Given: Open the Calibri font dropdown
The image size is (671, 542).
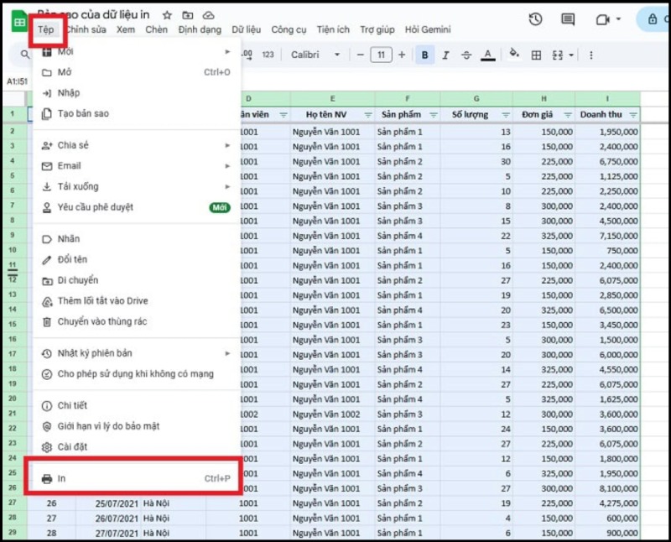Looking at the screenshot, I should tap(315, 55).
